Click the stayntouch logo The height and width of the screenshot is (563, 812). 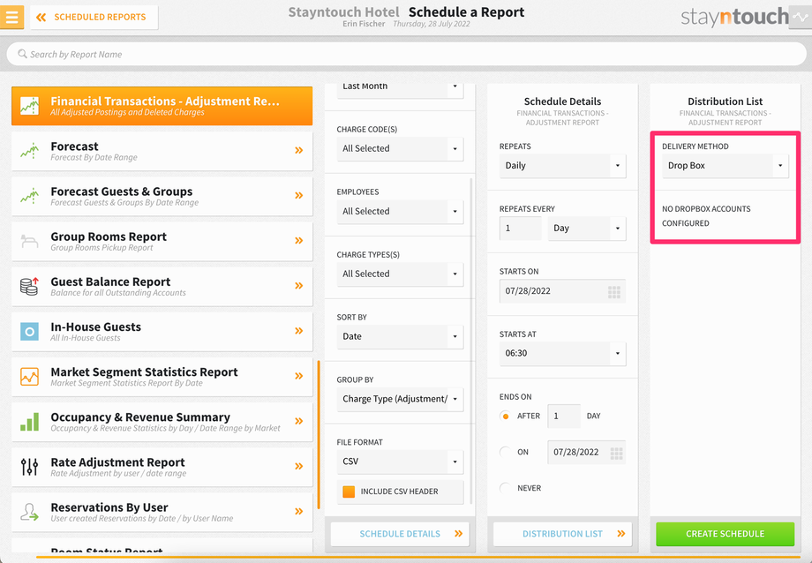coord(734,17)
